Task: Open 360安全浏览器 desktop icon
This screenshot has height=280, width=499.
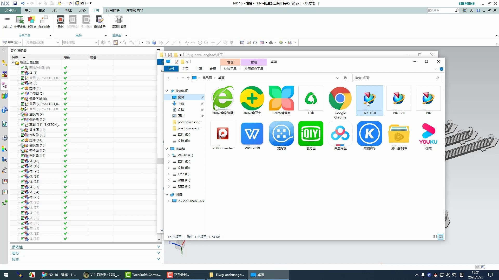Action: point(223,101)
